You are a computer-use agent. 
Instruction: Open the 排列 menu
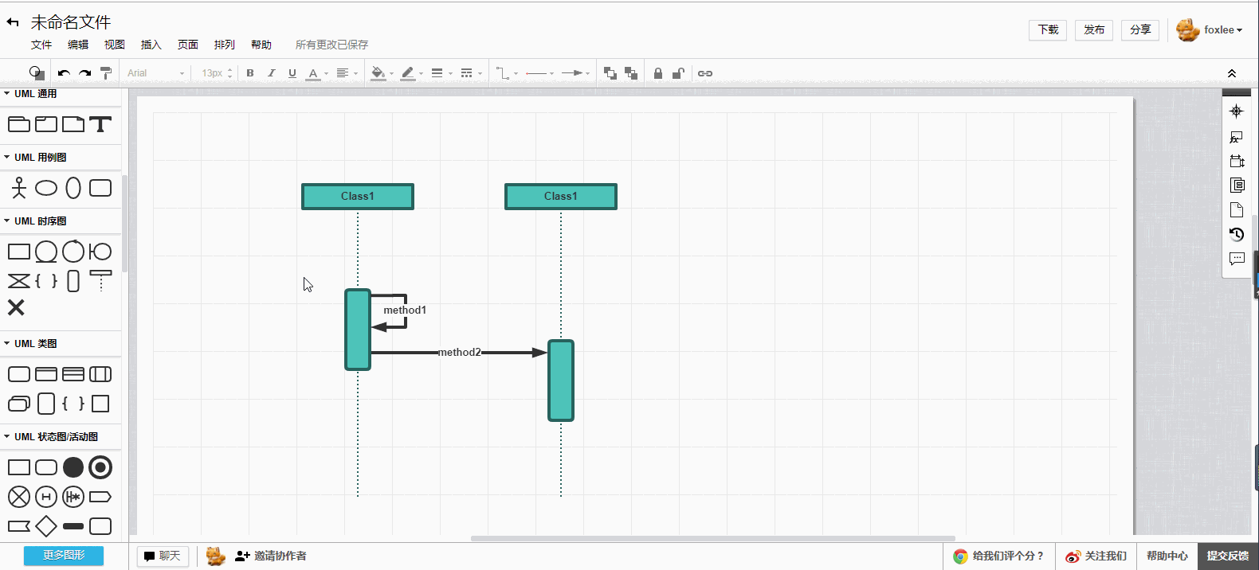click(x=225, y=45)
